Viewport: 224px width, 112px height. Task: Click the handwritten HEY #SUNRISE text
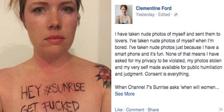53,91
